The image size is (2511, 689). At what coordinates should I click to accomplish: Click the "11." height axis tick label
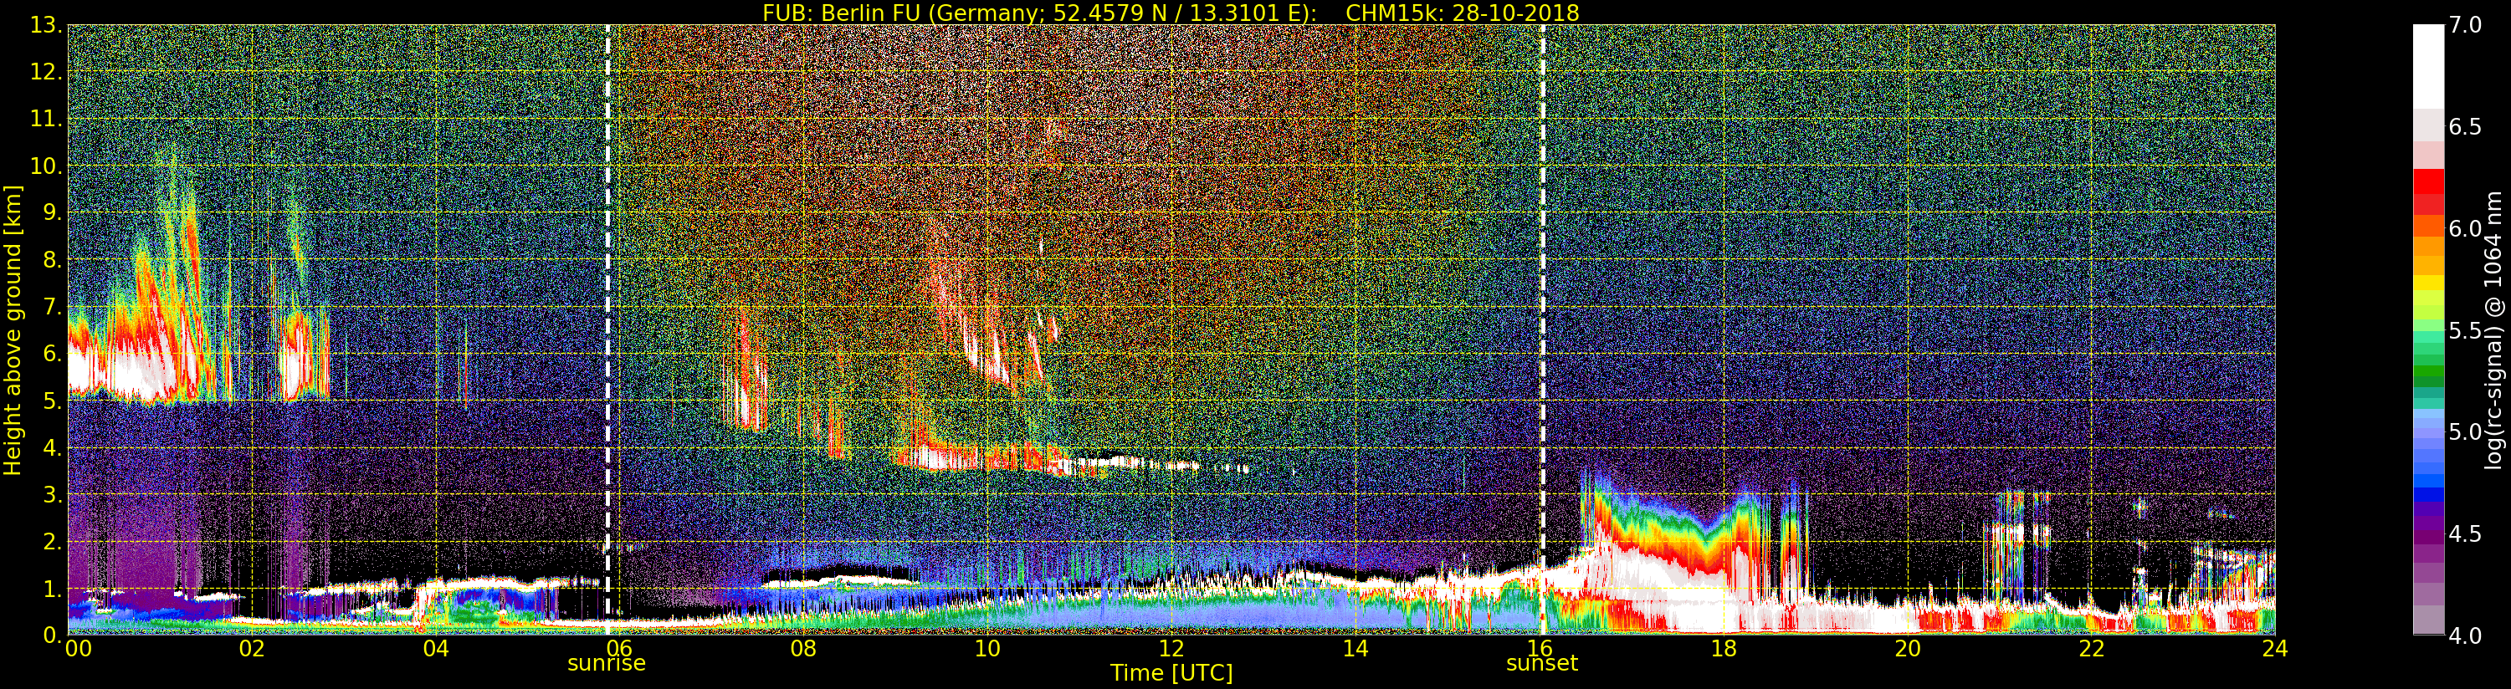click(x=46, y=119)
